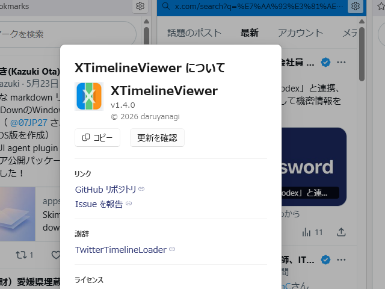Click the コピー button in the about dialog
This screenshot has width=385, height=289.
(x=97, y=138)
